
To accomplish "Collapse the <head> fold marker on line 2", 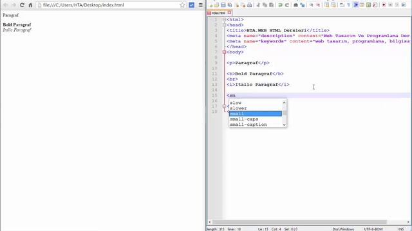I will (x=224, y=25).
